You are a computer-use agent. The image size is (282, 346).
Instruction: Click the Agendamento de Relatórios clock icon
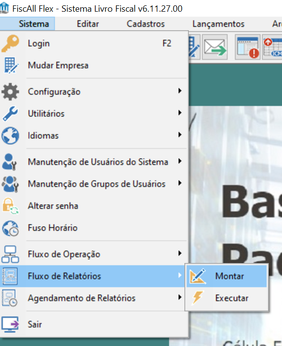[9, 298]
